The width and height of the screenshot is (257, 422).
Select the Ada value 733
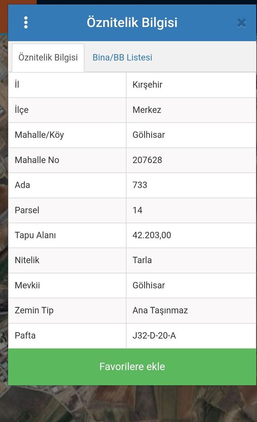tap(140, 185)
